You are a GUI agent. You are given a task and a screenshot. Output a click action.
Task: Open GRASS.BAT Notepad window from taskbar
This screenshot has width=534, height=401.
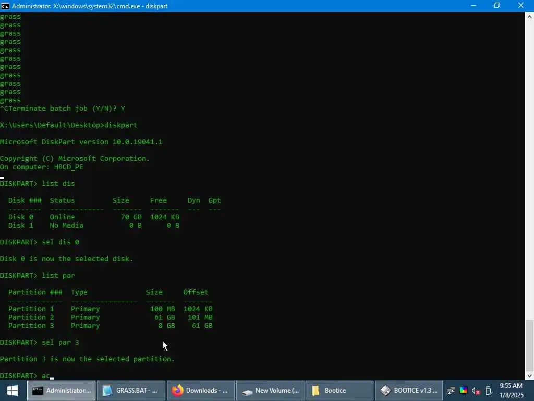pyautogui.click(x=131, y=391)
